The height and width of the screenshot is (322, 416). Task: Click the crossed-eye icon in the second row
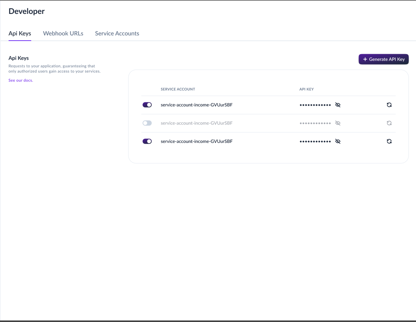click(x=337, y=123)
